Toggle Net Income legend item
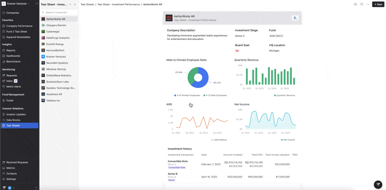The image size is (386, 190). pyautogui.click(x=288, y=139)
